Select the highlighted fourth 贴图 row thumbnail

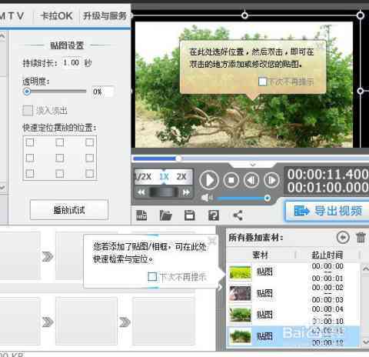click(240, 336)
